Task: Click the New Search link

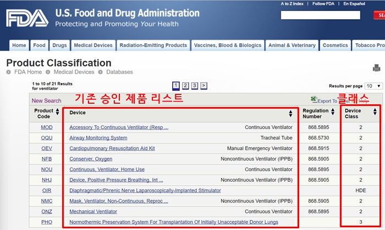Action: [x=46, y=100]
